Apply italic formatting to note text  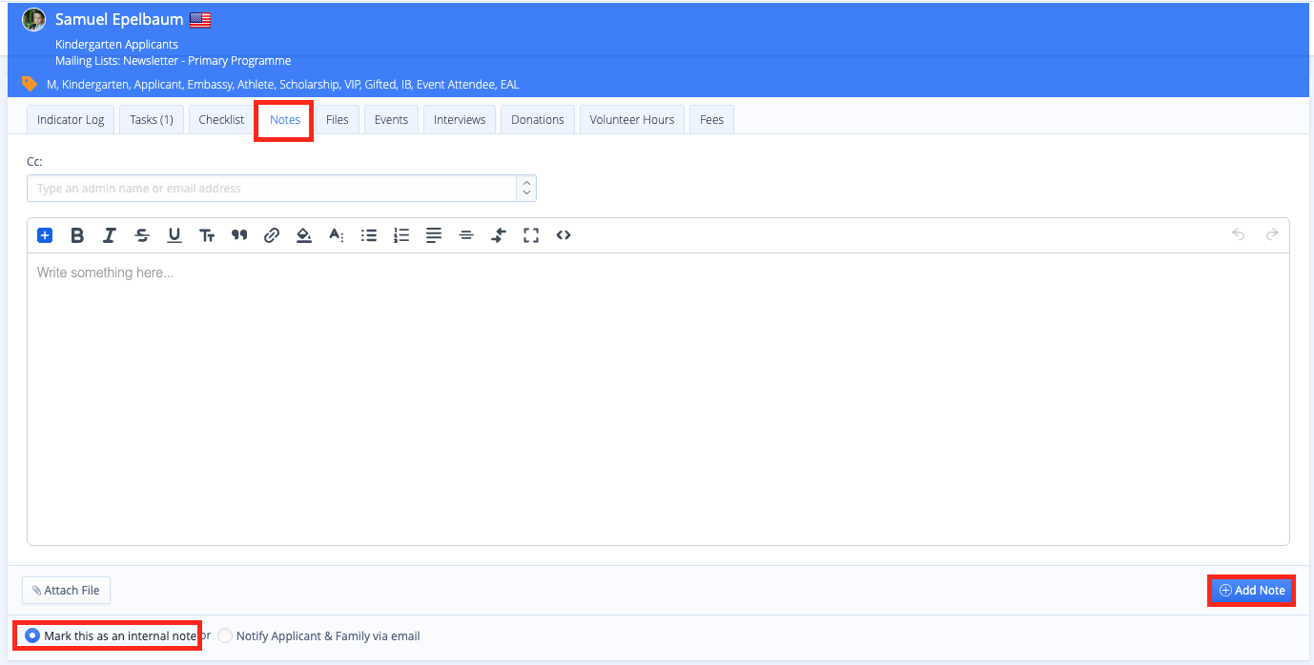coord(110,235)
